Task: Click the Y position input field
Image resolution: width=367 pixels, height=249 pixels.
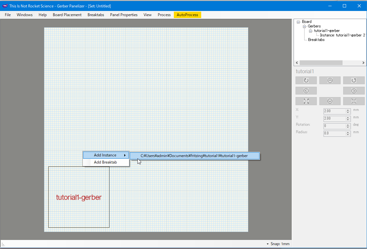Action: pos(335,118)
